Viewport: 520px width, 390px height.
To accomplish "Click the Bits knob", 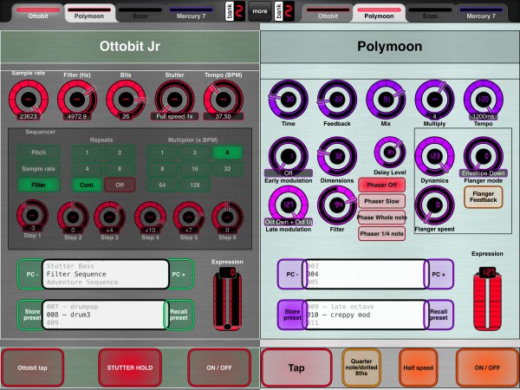I will (x=126, y=99).
